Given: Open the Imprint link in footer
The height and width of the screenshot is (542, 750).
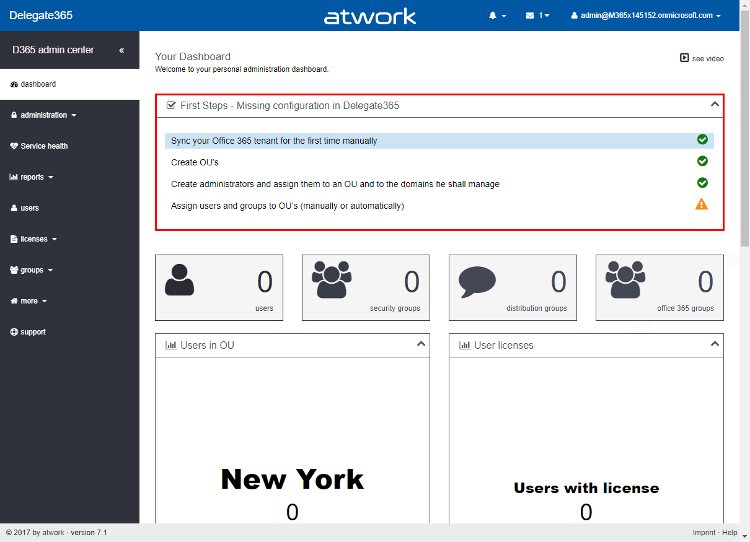Looking at the screenshot, I should [x=704, y=533].
